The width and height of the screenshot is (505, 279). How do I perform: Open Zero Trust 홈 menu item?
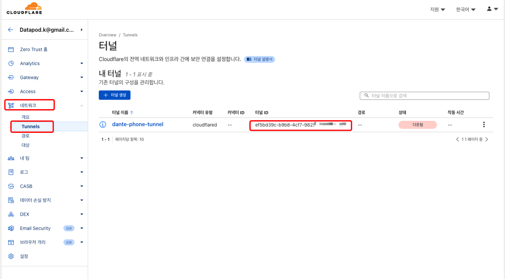point(34,49)
